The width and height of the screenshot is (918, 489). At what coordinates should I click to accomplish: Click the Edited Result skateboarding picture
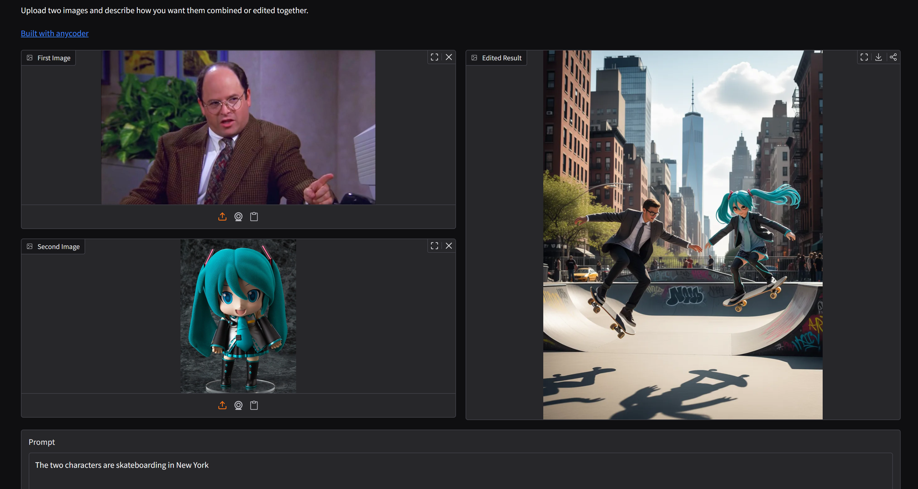[x=683, y=235]
